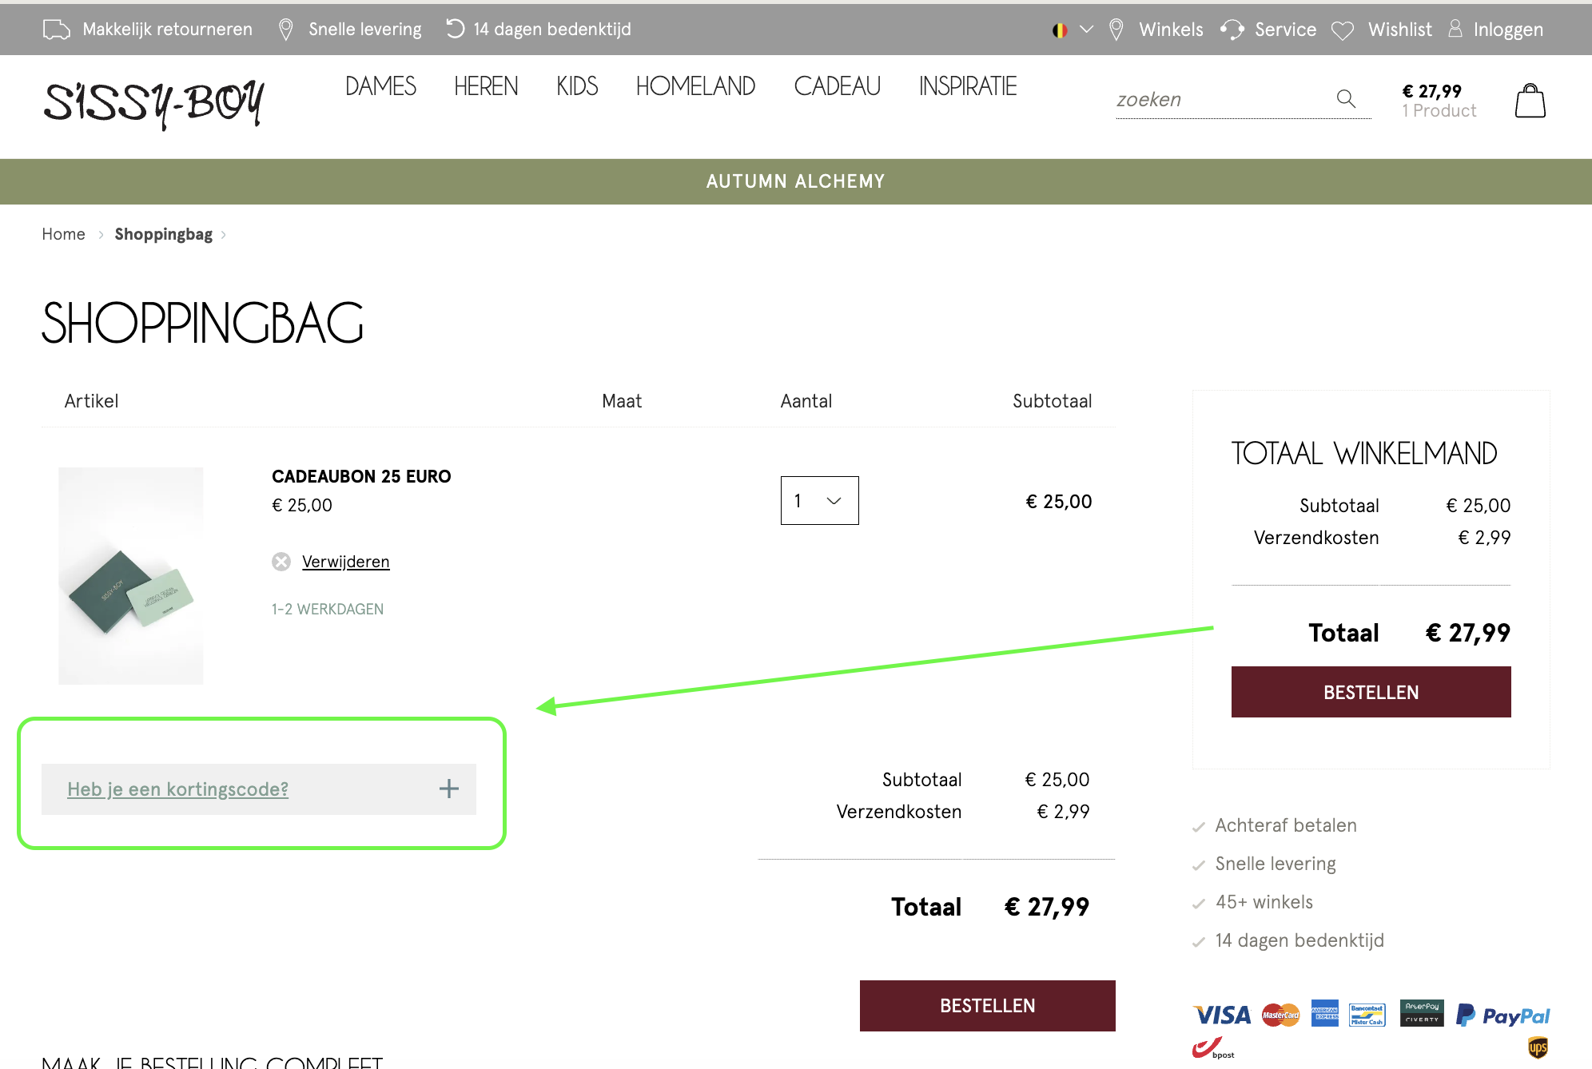Click the remove circle-x icon

coord(281,562)
